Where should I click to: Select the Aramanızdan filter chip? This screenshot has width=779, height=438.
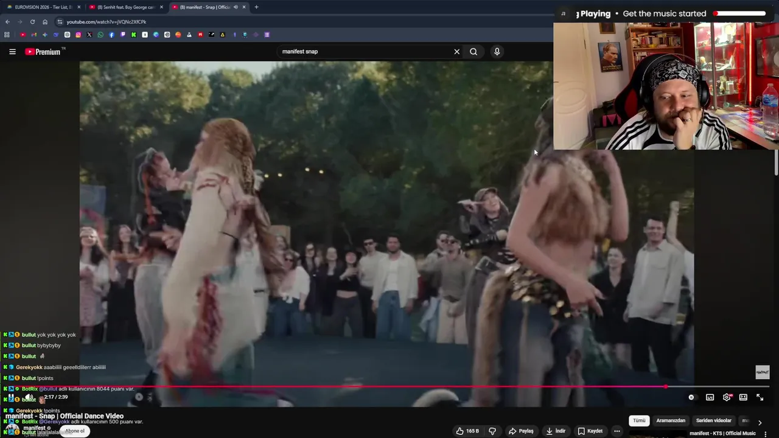[671, 420]
